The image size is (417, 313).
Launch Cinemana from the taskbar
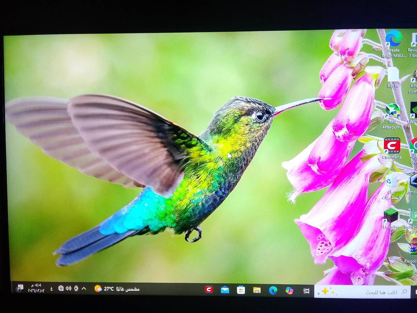[x=209, y=290]
